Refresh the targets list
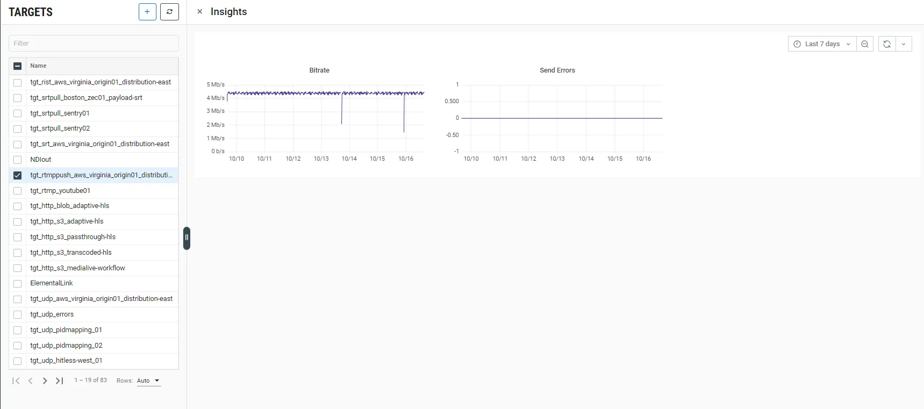The width and height of the screenshot is (924, 409). coord(169,12)
